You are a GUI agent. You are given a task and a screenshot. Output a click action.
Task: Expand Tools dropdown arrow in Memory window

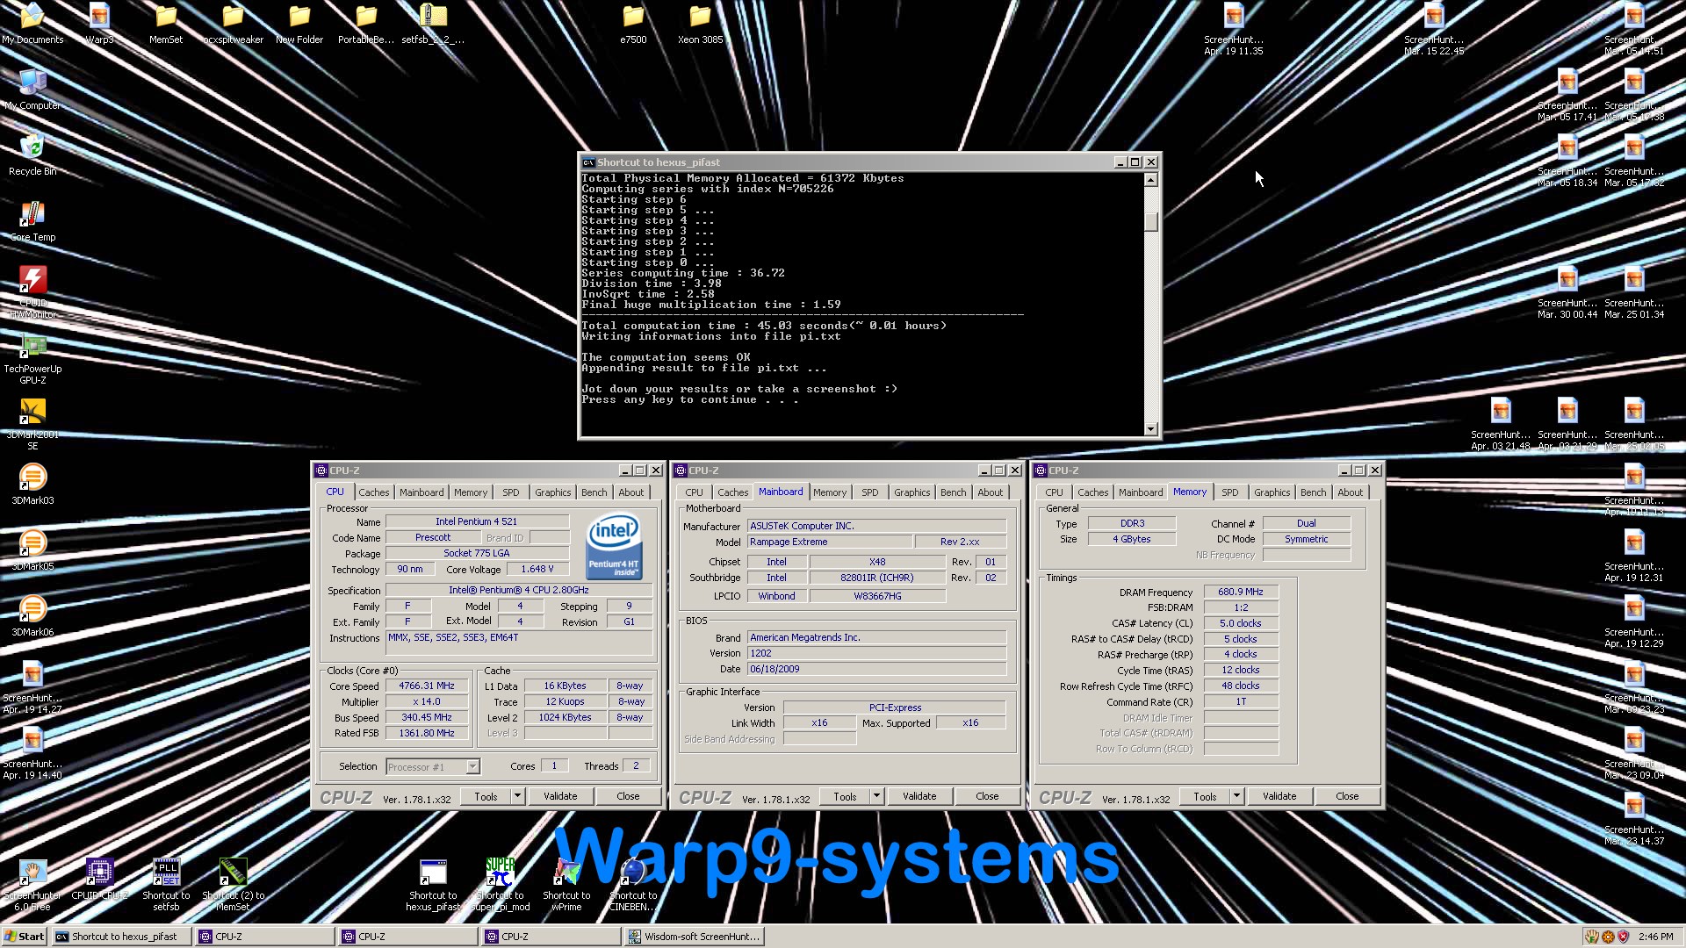point(1236,796)
